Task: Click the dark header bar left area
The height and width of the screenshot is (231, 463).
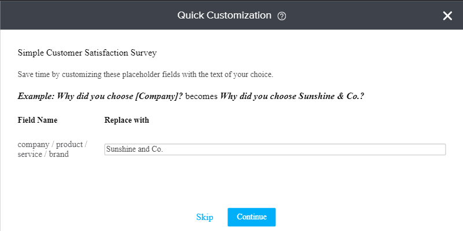Action: point(74,16)
